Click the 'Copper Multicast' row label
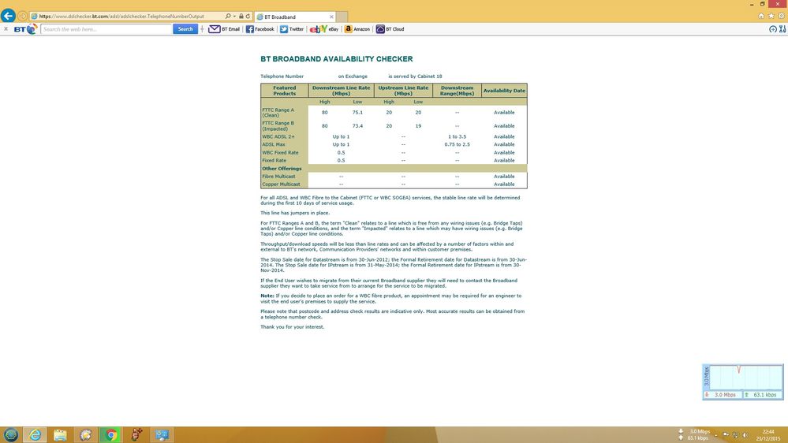 [x=281, y=184]
